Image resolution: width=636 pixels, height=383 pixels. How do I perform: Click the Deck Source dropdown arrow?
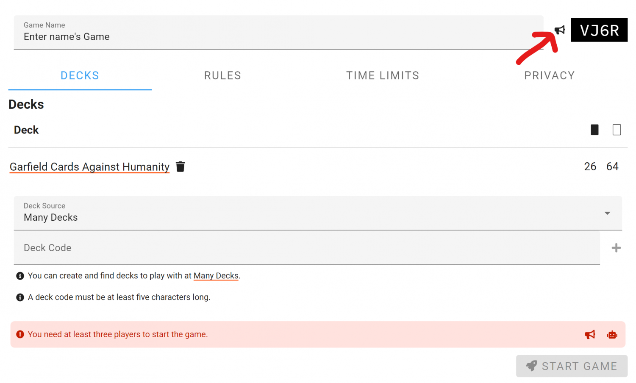[607, 213]
